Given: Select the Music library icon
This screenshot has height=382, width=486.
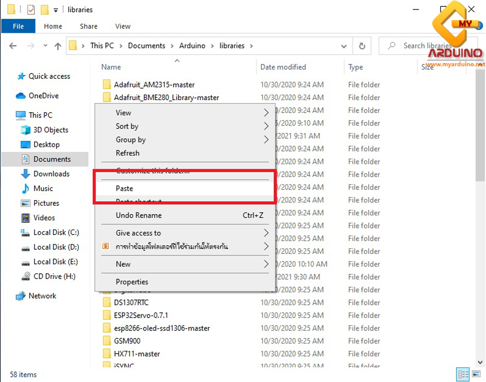Looking at the screenshot, I should pyautogui.click(x=25, y=188).
